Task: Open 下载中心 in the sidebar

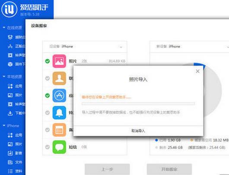Action: 16,113
